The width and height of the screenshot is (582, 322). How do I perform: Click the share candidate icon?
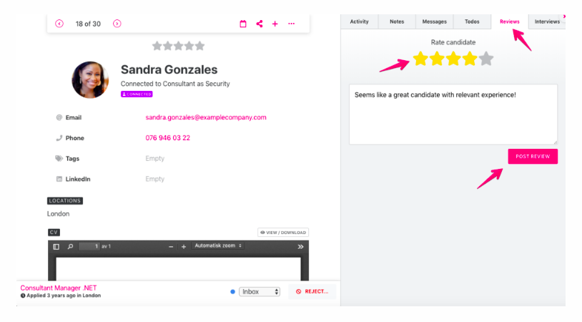[x=260, y=24]
